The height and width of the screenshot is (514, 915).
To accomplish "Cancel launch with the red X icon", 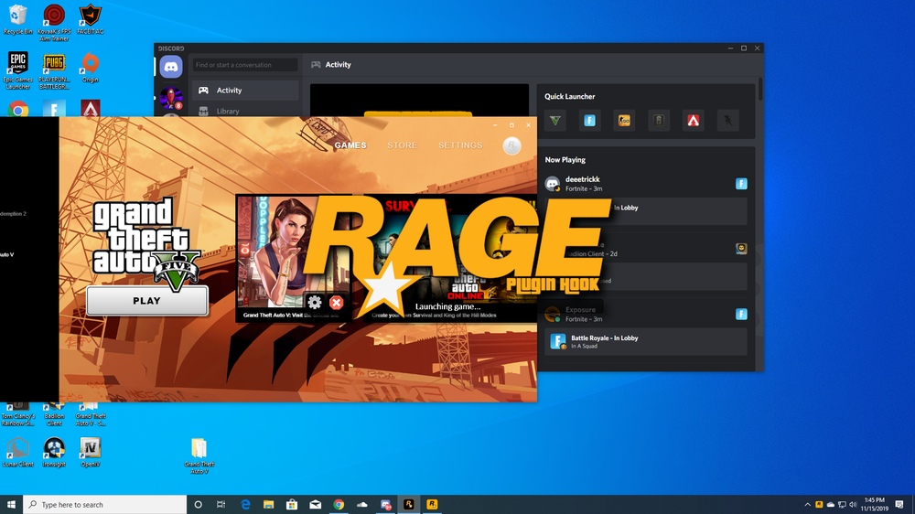I will tap(337, 303).
